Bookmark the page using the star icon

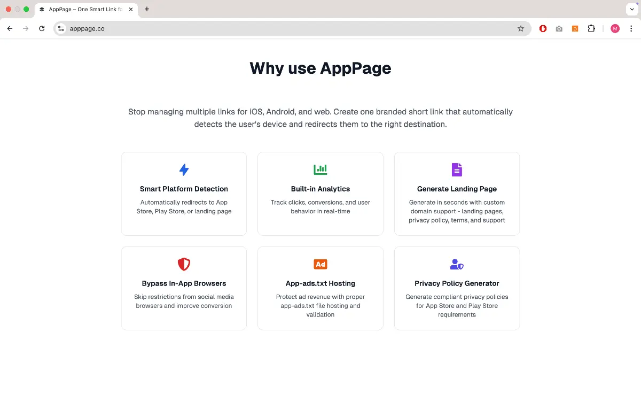521,28
